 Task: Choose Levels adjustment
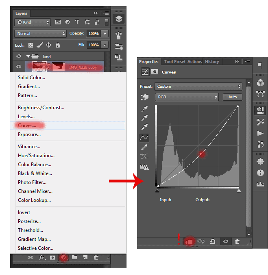coord(26,117)
